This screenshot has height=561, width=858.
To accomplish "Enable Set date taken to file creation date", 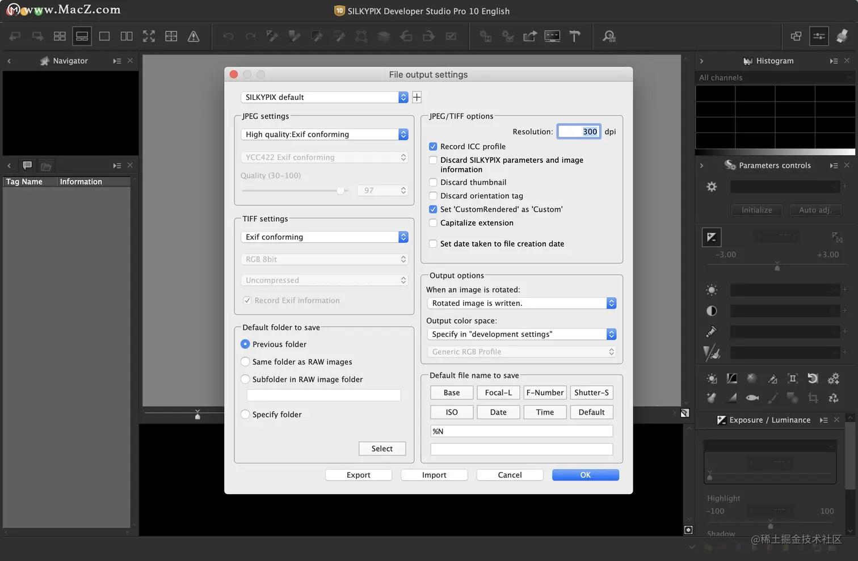I will (433, 244).
